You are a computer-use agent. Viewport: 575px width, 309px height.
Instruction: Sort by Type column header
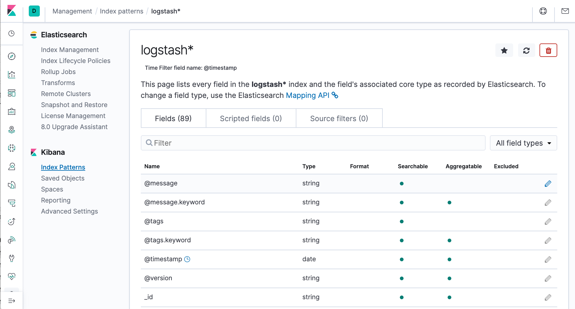point(309,166)
